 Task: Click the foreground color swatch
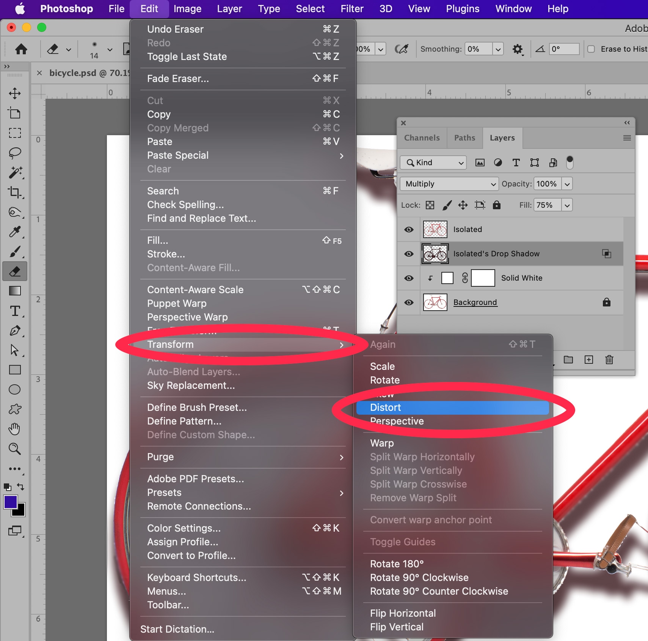coord(10,502)
